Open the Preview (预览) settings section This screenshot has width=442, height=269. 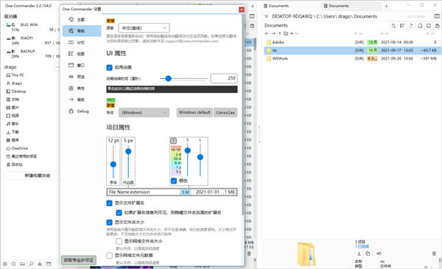click(x=82, y=77)
